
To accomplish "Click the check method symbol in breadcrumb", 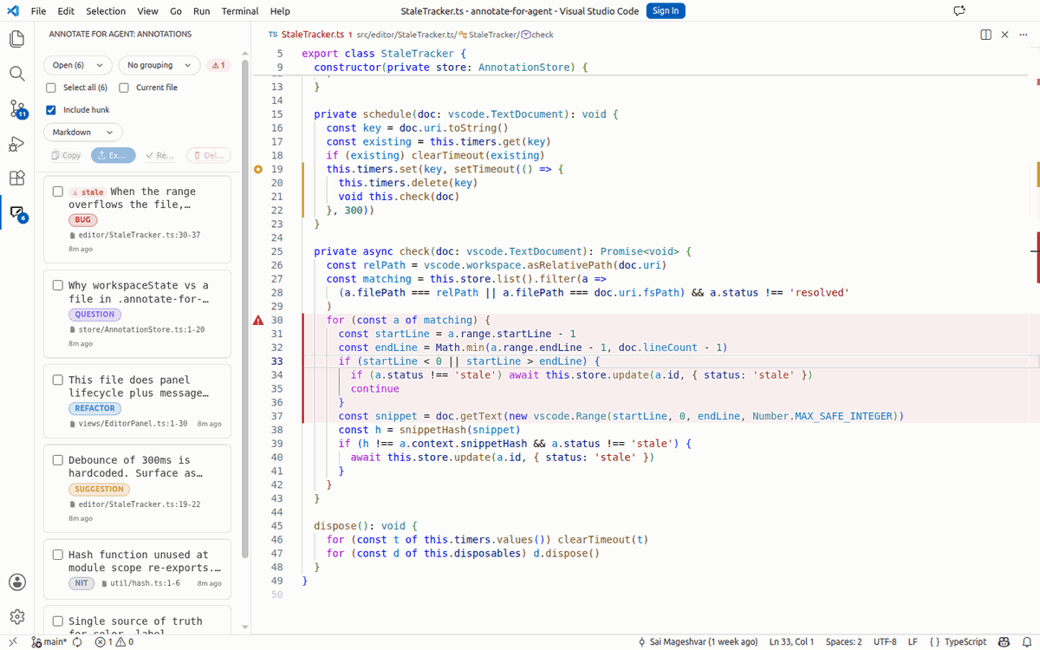I will 537,35.
